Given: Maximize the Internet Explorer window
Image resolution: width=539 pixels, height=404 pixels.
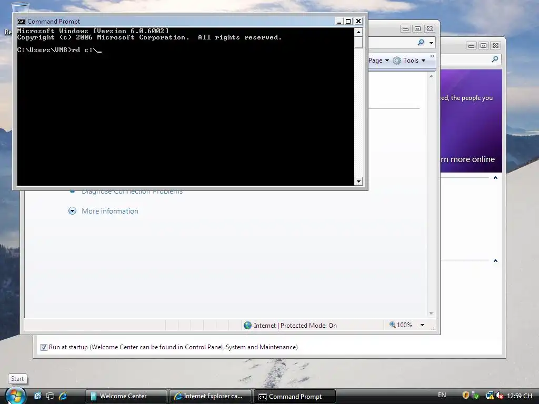Looking at the screenshot, I should click(x=417, y=29).
